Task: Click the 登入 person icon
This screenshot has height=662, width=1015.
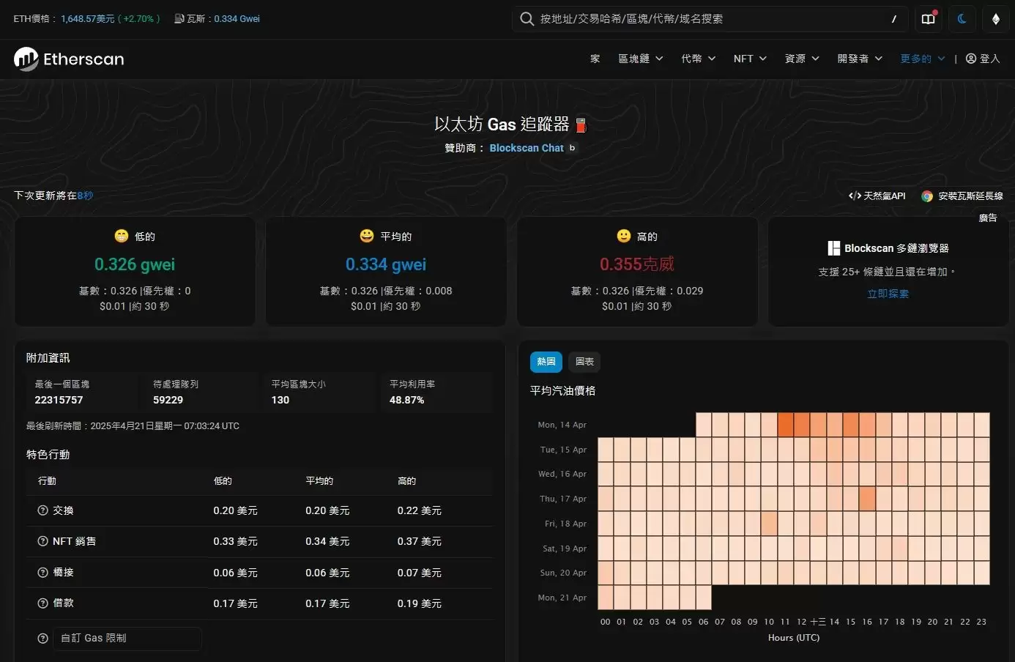Action: (x=971, y=59)
